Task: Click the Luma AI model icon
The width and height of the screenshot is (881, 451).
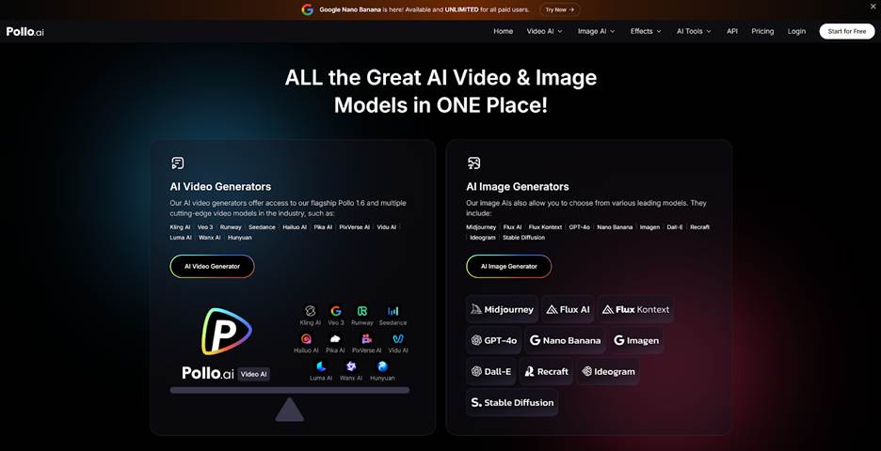Action: click(321, 366)
